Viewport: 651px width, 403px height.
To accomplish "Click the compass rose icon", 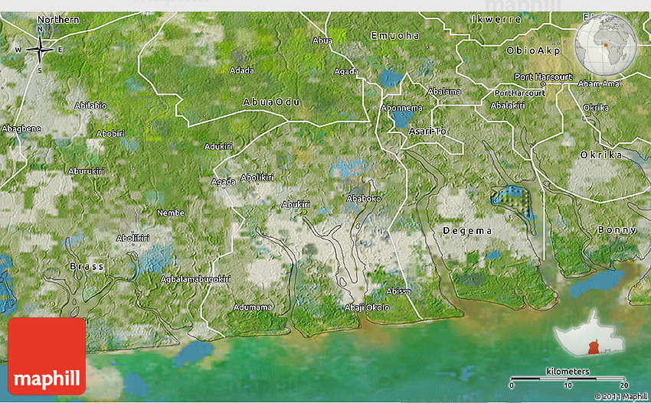I will point(40,50).
